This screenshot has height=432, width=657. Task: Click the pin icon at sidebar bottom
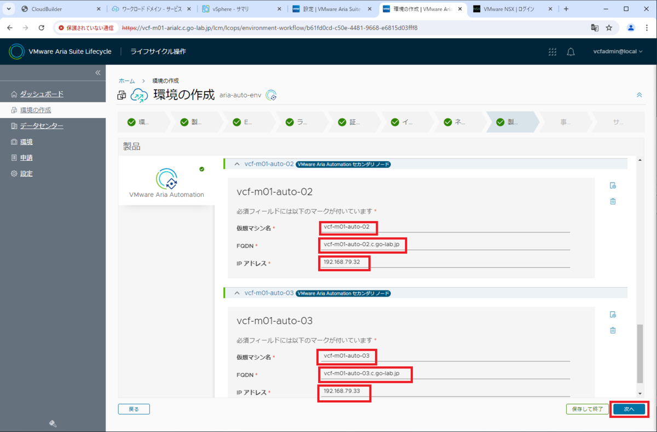coord(53,423)
